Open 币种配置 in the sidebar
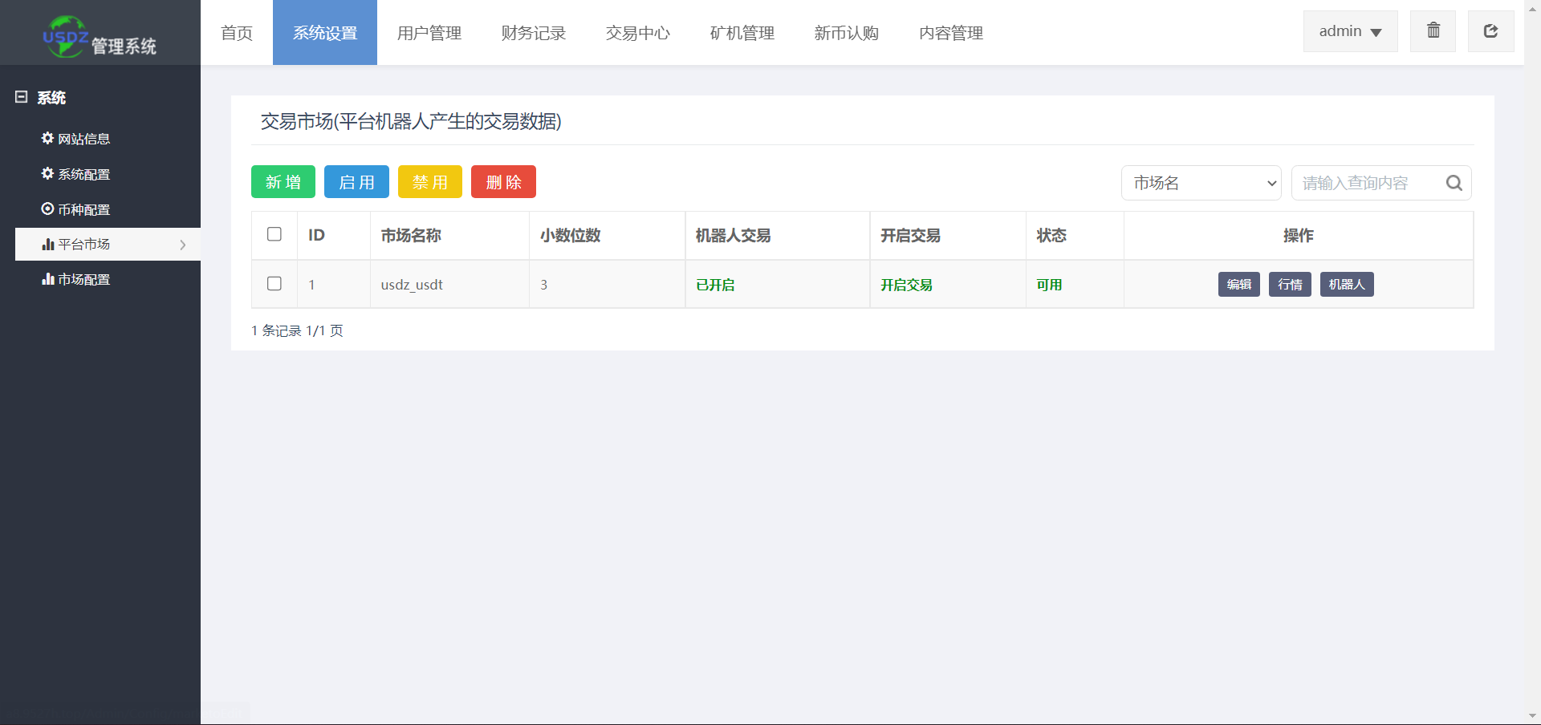 point(76,209)
